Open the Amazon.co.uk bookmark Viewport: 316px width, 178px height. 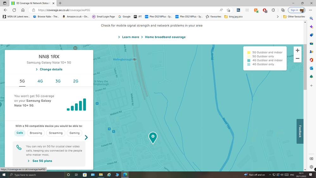[x=76, y=16]
